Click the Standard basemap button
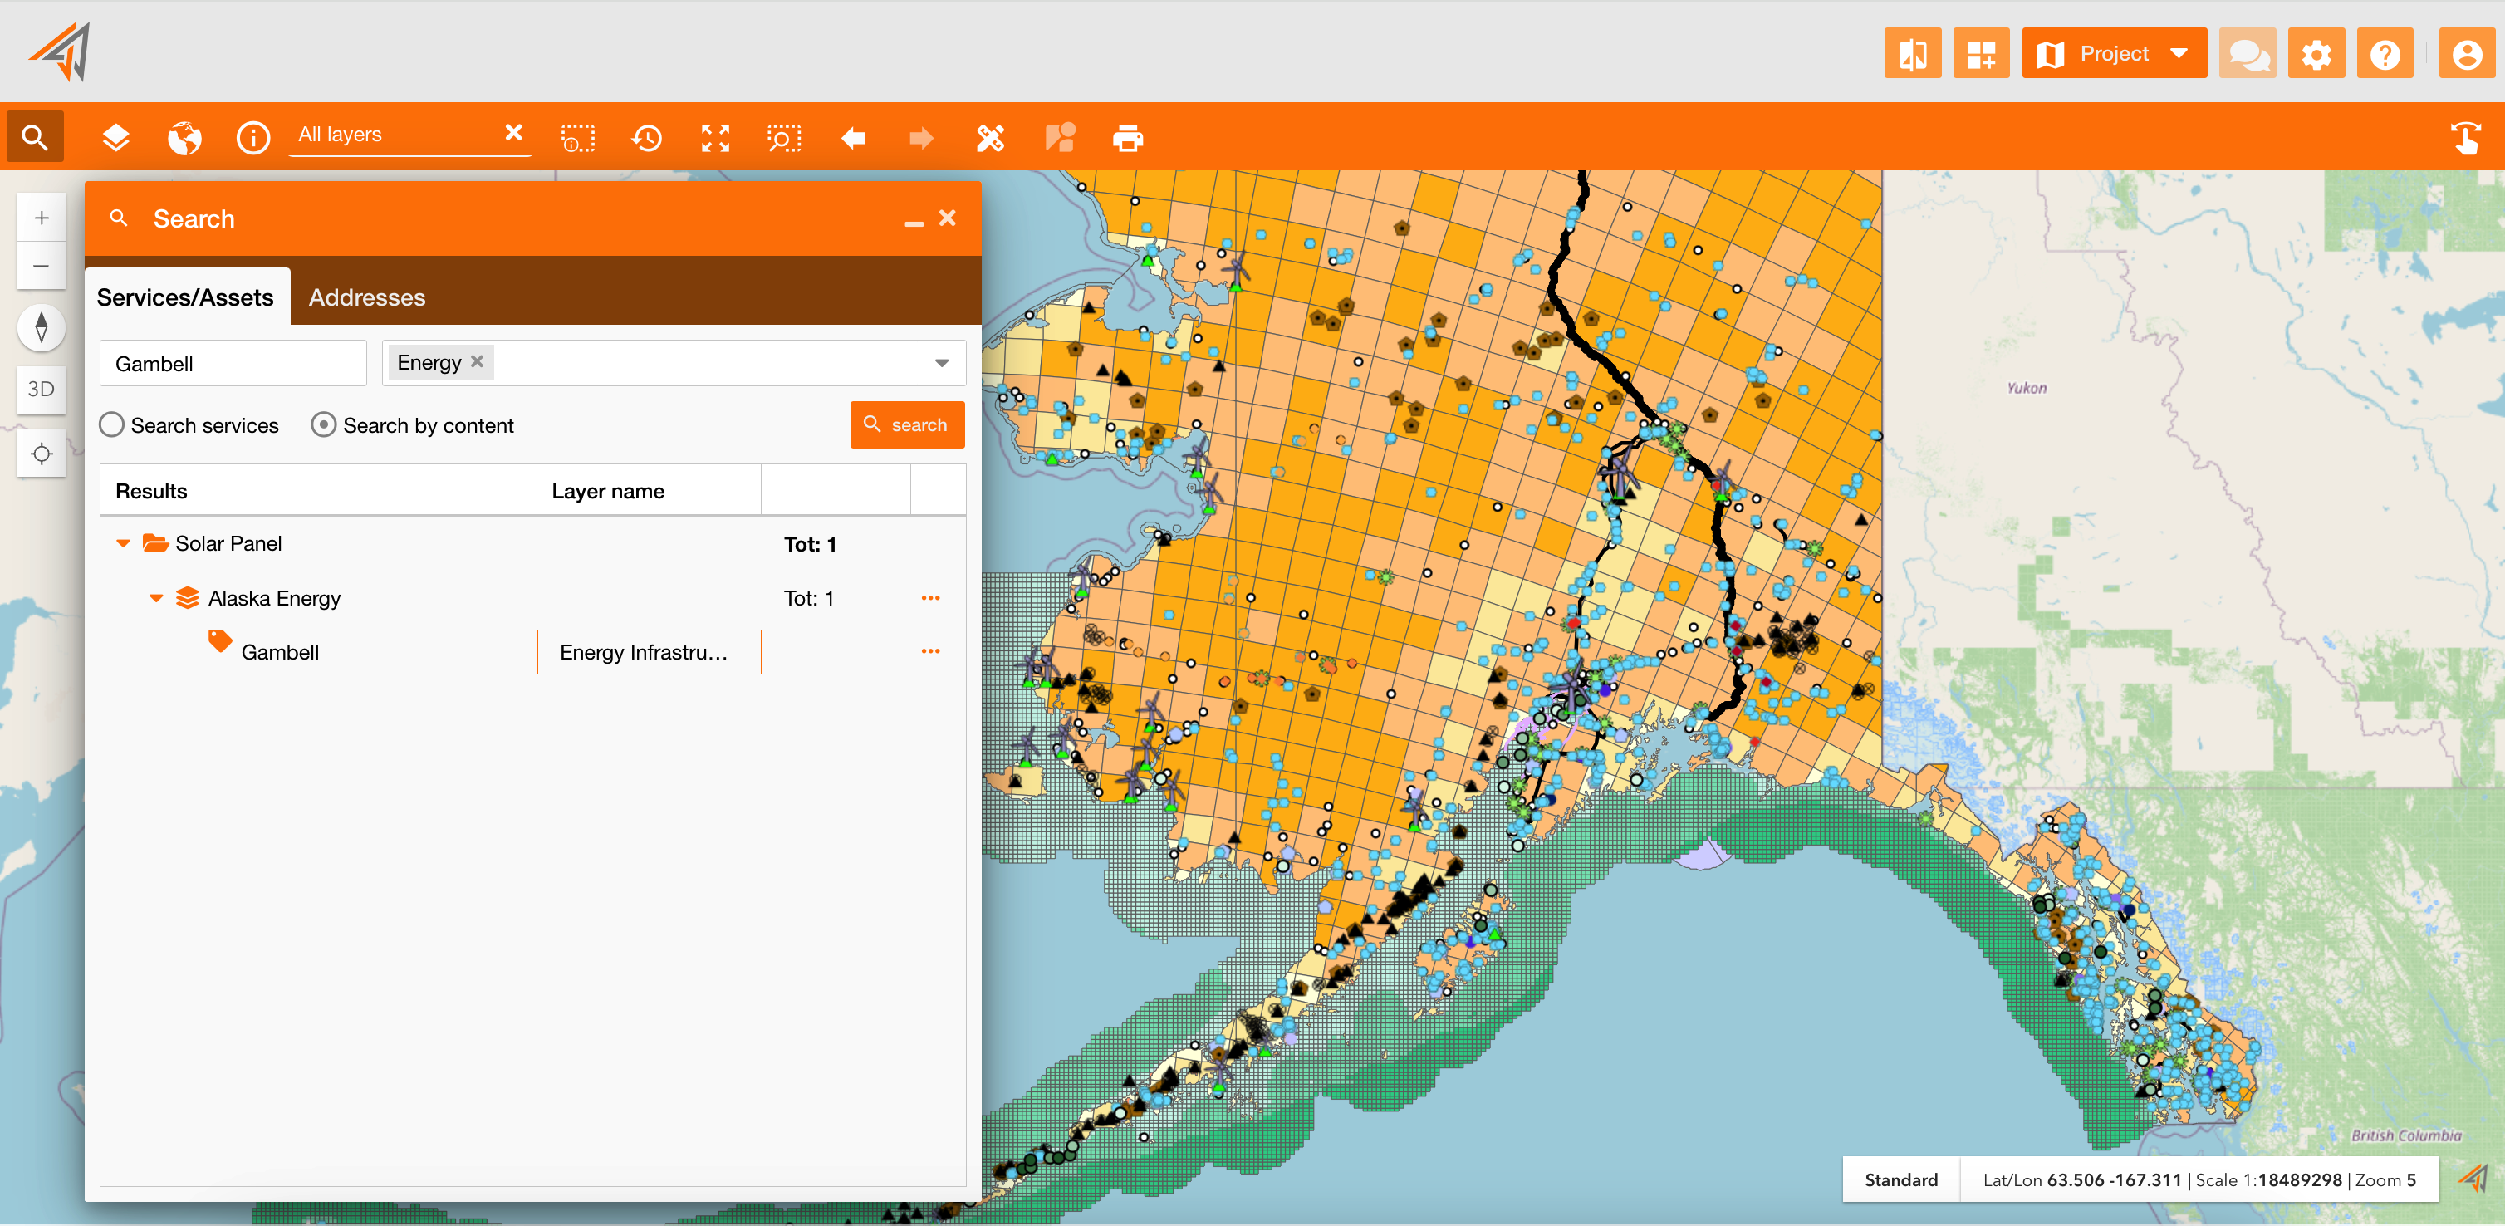 [x=1901, y=1179]
